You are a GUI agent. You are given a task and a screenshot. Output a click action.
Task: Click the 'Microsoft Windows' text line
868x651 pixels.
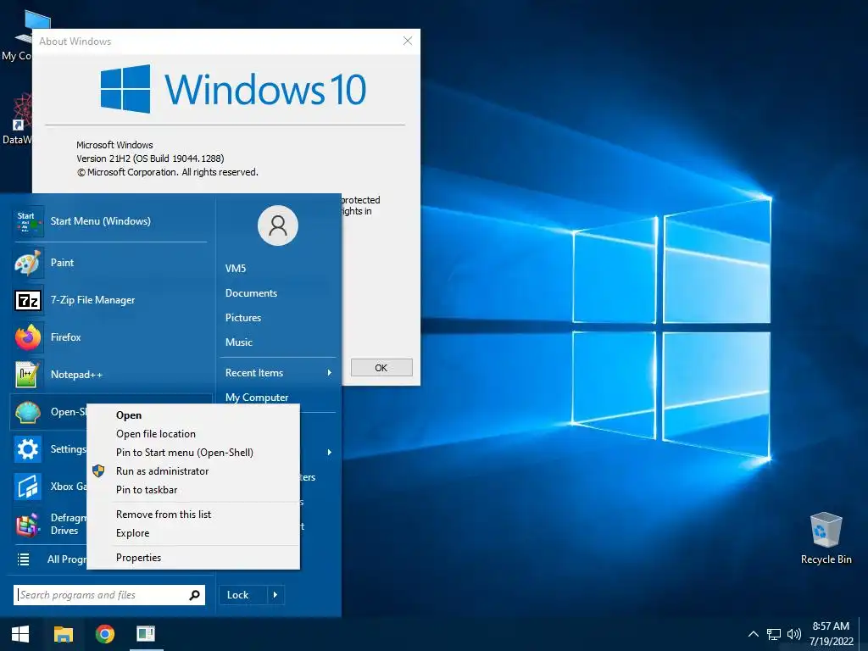[114, 145]
